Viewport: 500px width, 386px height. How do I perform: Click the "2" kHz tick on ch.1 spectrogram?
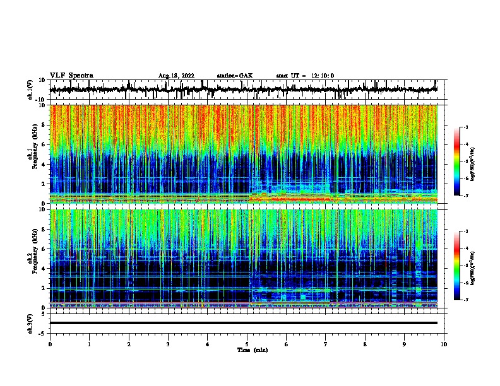click(44, 184)
